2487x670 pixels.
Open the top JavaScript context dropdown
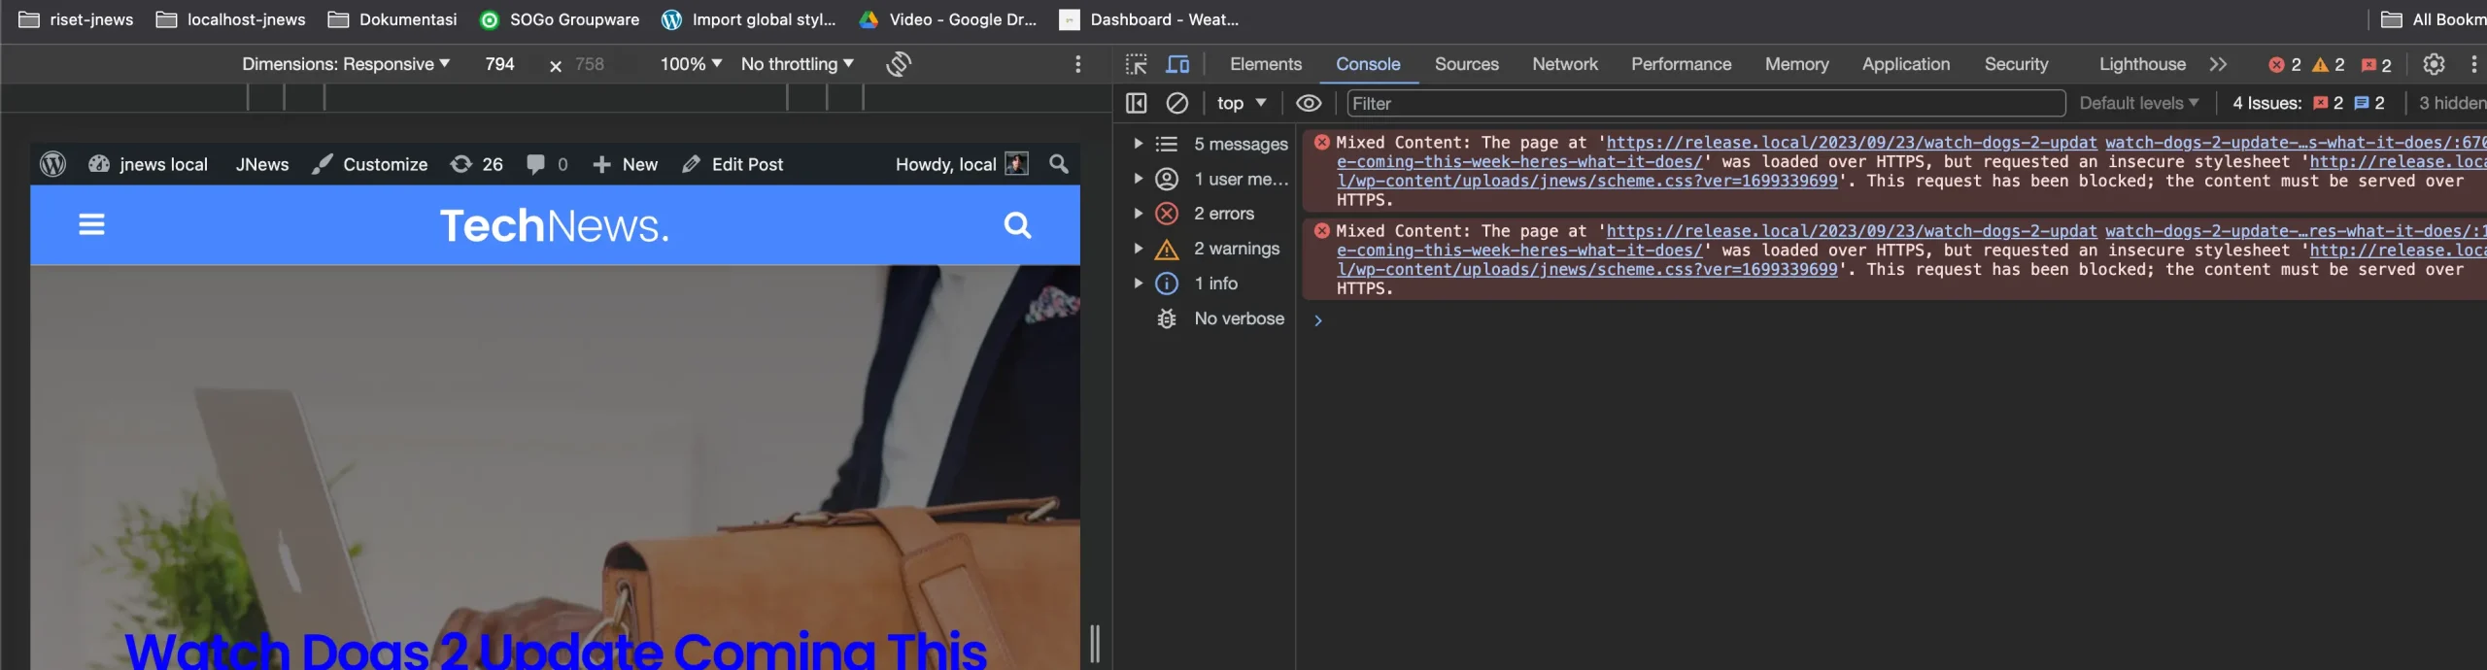(x=1242, y=103)
